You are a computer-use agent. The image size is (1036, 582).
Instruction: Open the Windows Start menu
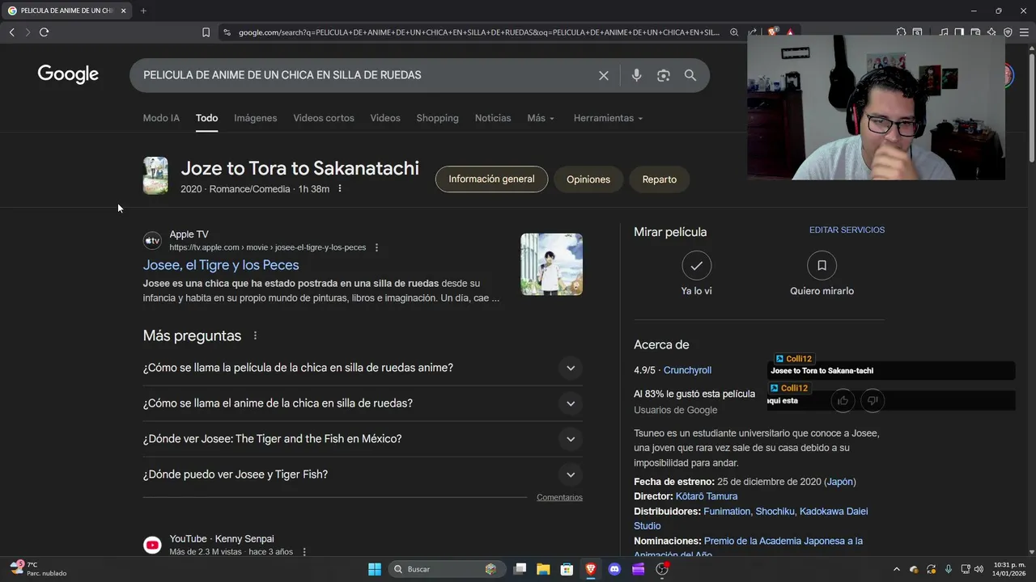(375, 569)
